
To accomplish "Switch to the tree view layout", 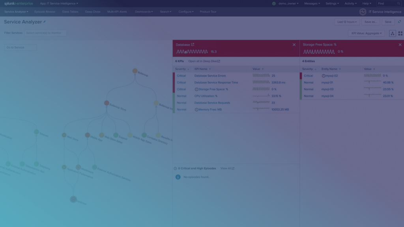I will coord(393,33).
